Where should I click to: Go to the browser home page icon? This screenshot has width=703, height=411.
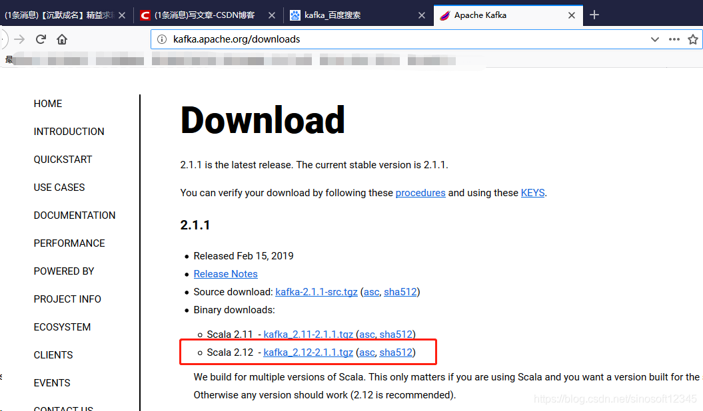pos(62,39)
